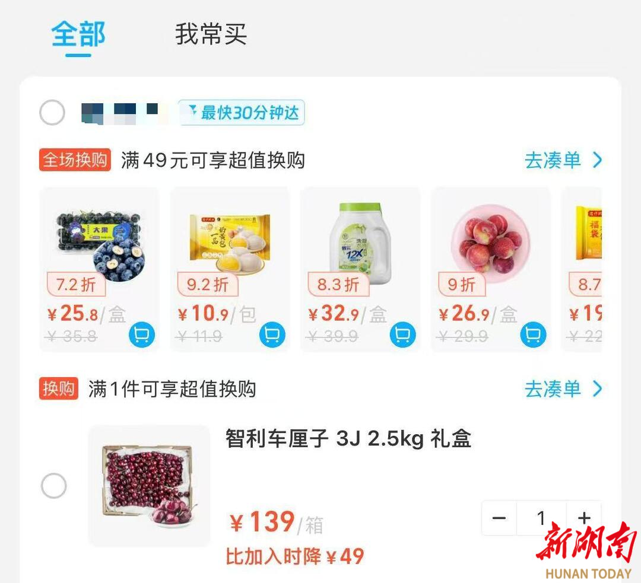
Task: Tap the 最快30分钟达 delivery badge
Action: pos(242,112)
